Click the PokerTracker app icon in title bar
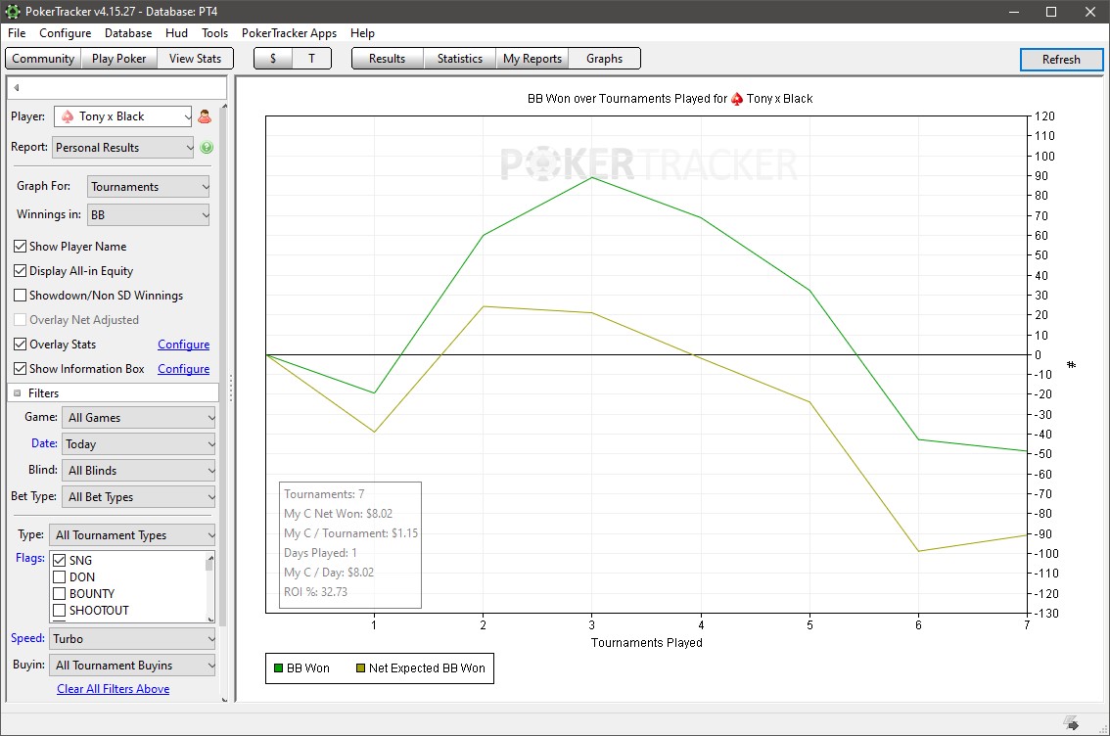The height and width of the screenshot is (736, 1110). 13,12
